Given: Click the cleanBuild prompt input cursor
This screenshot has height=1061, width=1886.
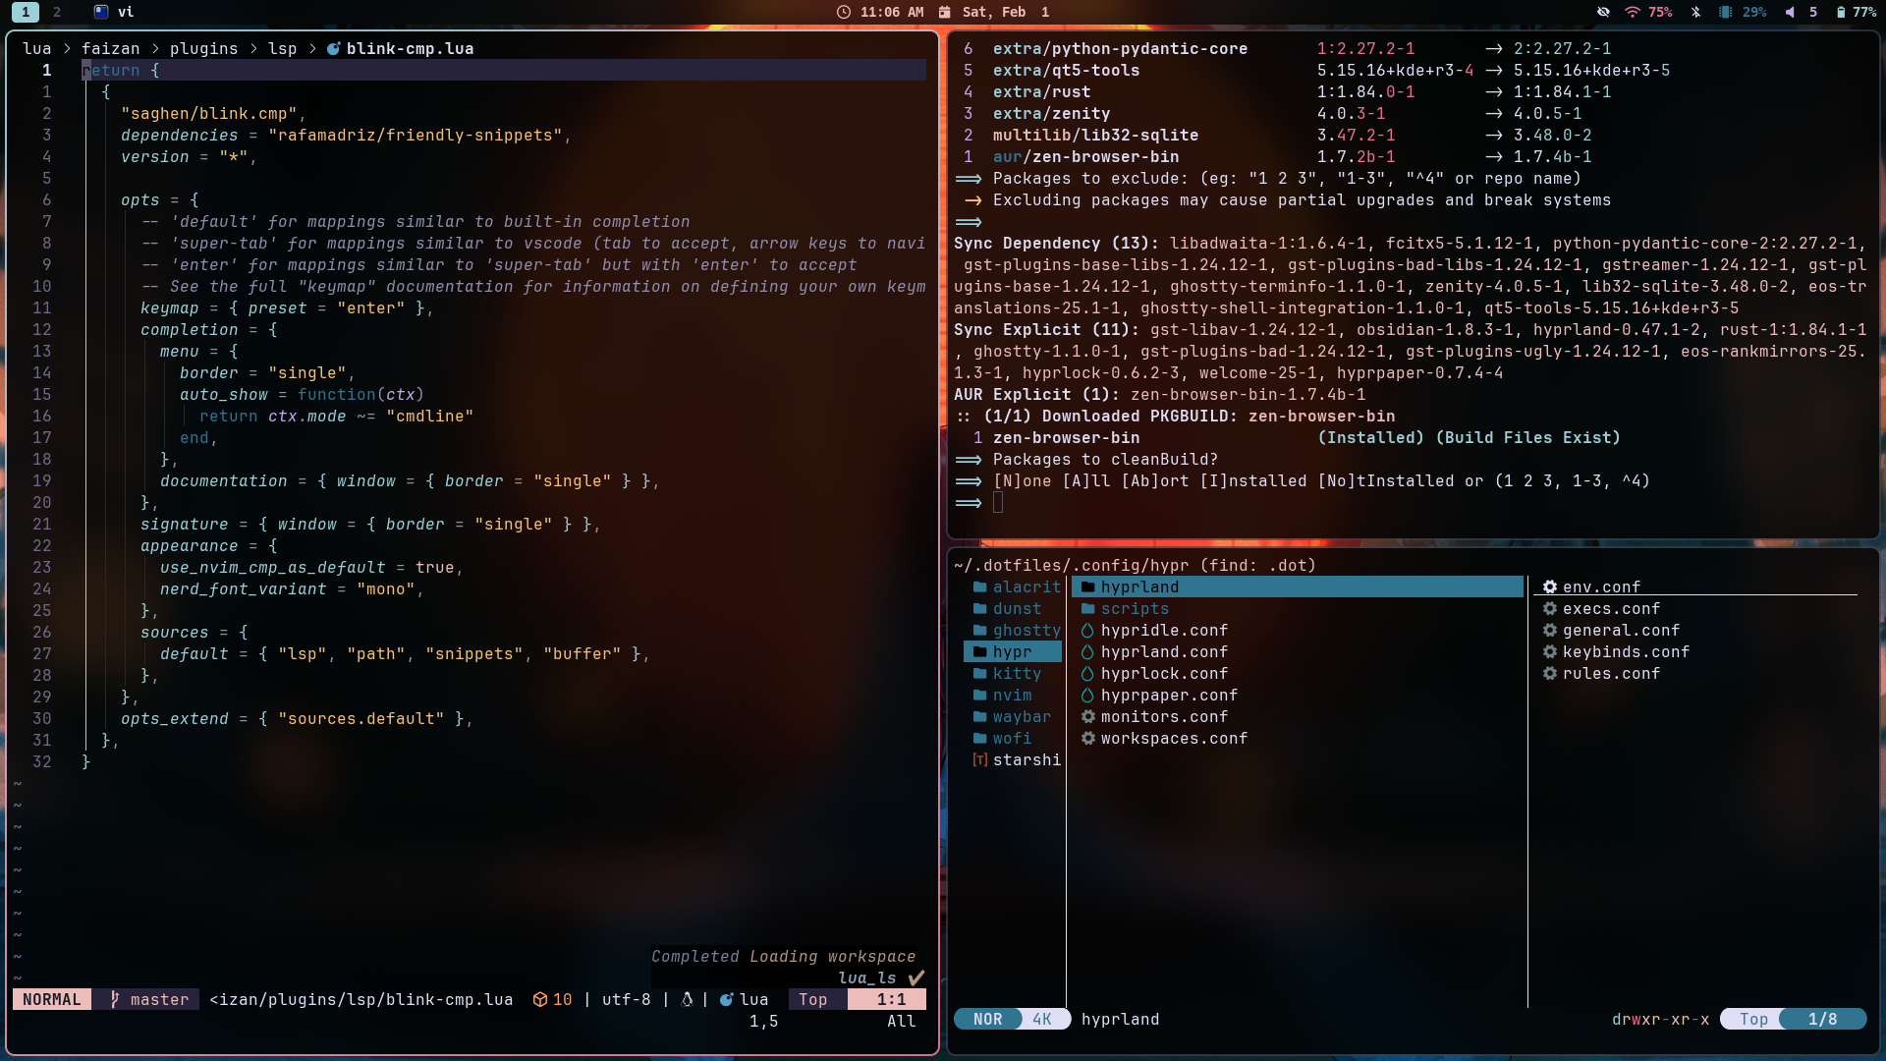Looking at the screenshot, I should click(998, 502).
